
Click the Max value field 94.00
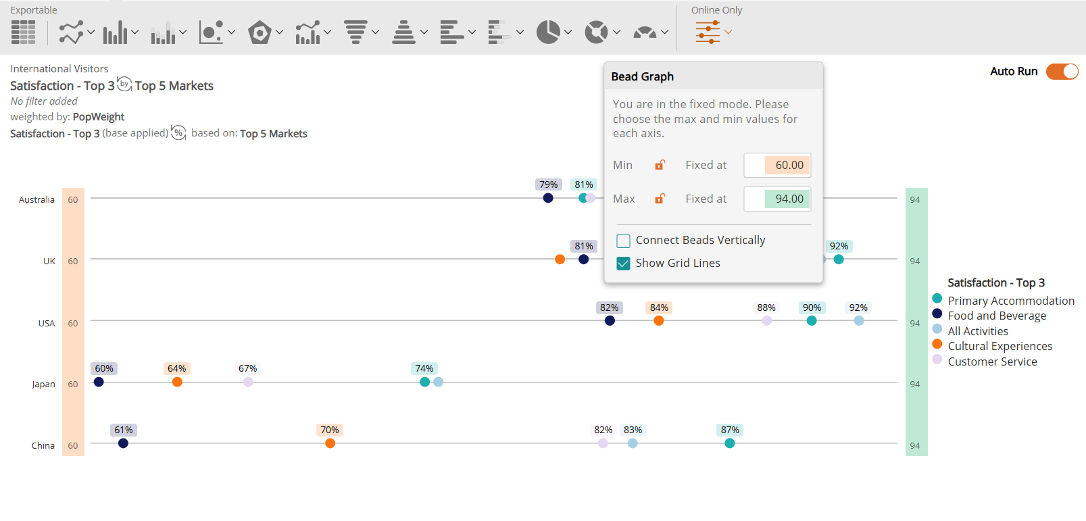coord(777,199)
